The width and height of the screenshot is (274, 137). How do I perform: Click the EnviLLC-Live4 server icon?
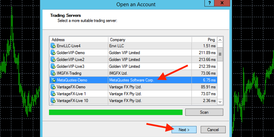(53, 46)
